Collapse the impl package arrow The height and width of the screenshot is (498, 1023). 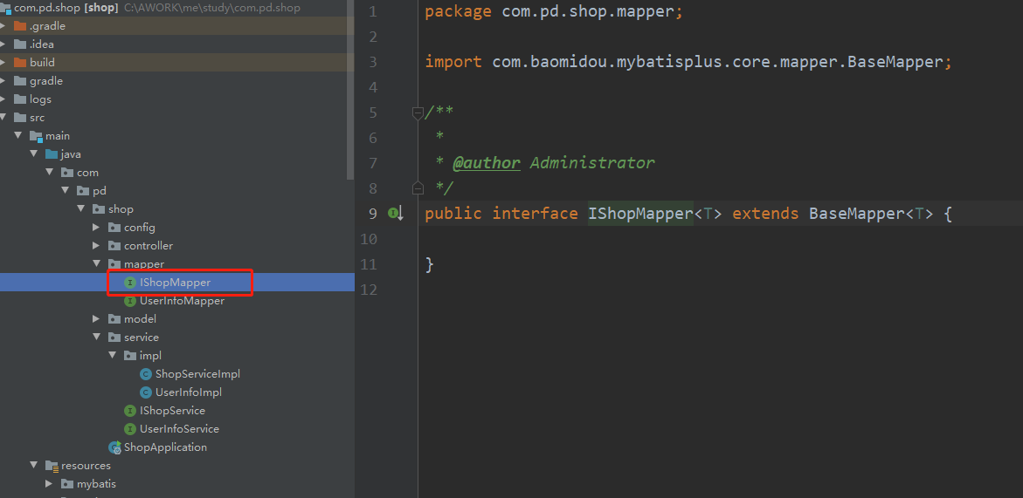112,355
